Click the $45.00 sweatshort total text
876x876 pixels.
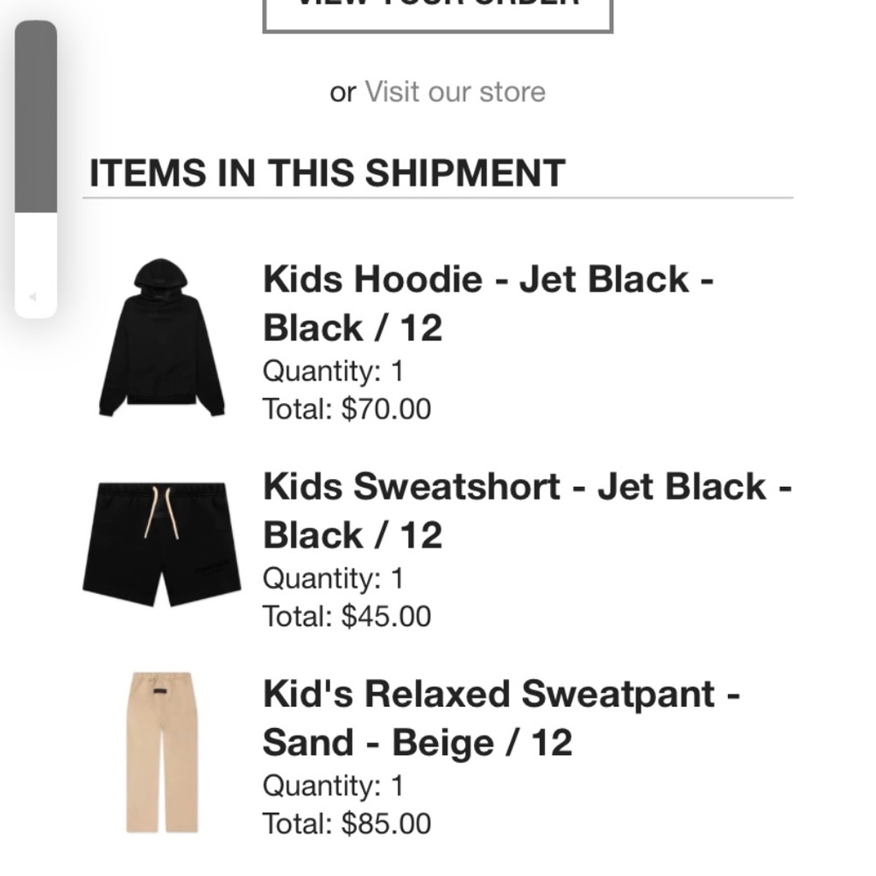[x=346, y=616]
